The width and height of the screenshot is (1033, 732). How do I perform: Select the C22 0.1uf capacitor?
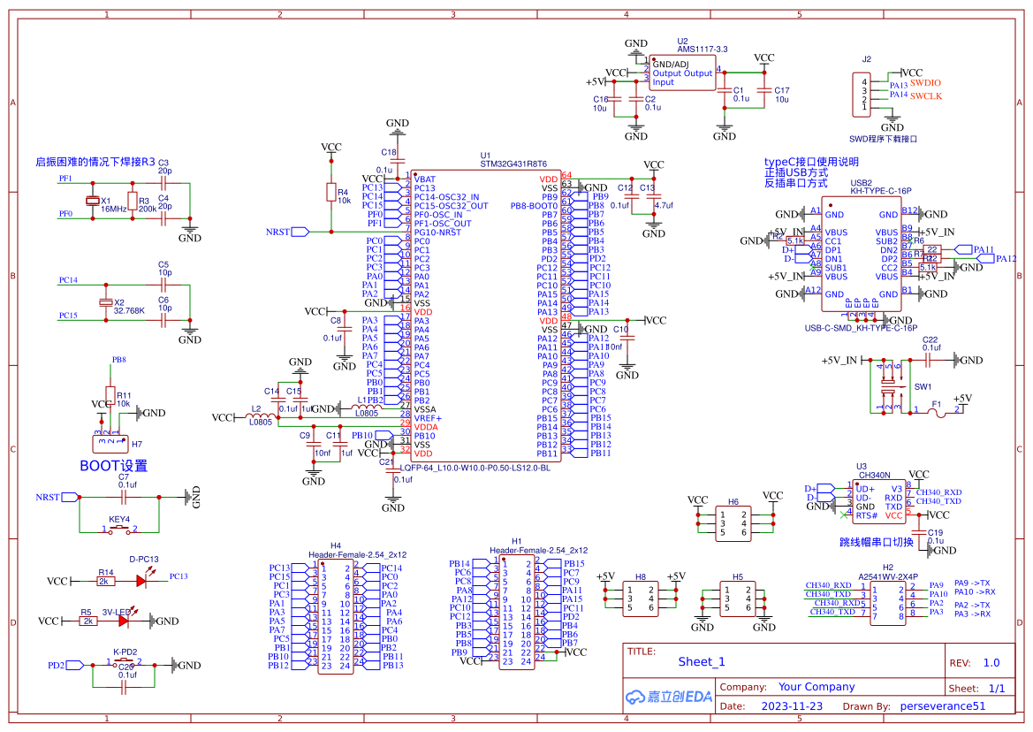pos(928,360)
